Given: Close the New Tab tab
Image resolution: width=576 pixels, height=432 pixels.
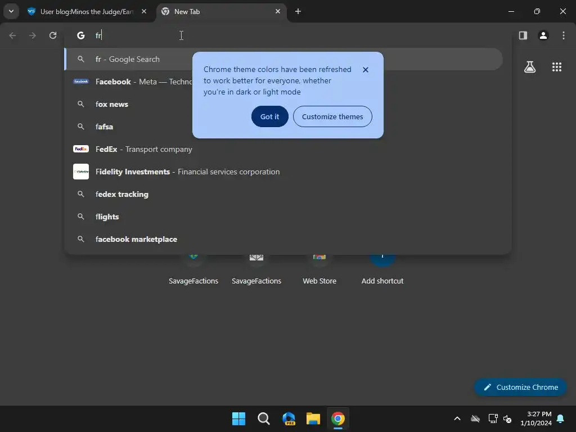Looking at the screenshot, I should click(x=278, y=11).
